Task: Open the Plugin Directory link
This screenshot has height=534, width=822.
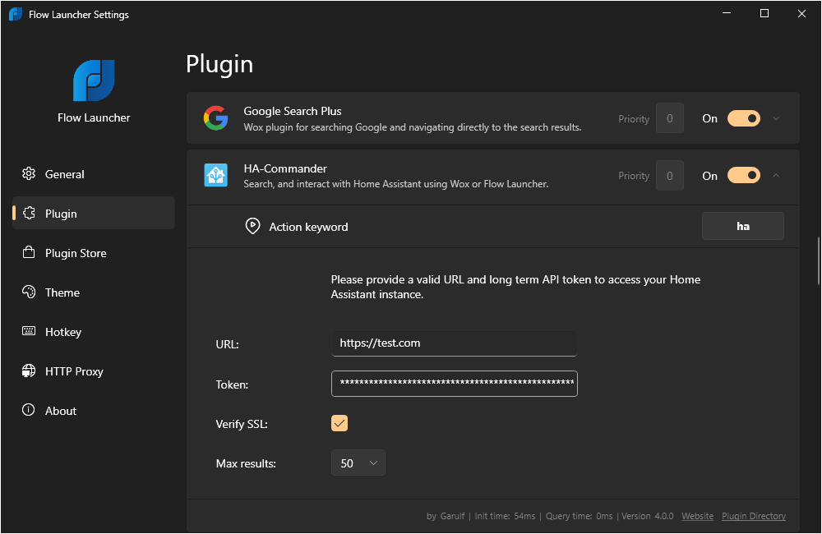Action: (753, 516)
